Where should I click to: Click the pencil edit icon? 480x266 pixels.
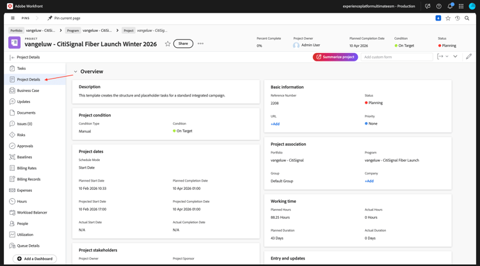(468, 56)
